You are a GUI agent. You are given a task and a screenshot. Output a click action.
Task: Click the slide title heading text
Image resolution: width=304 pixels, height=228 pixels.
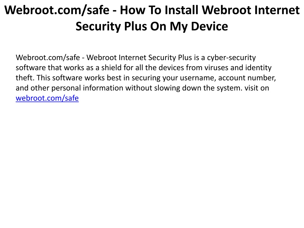click(152, 18)
